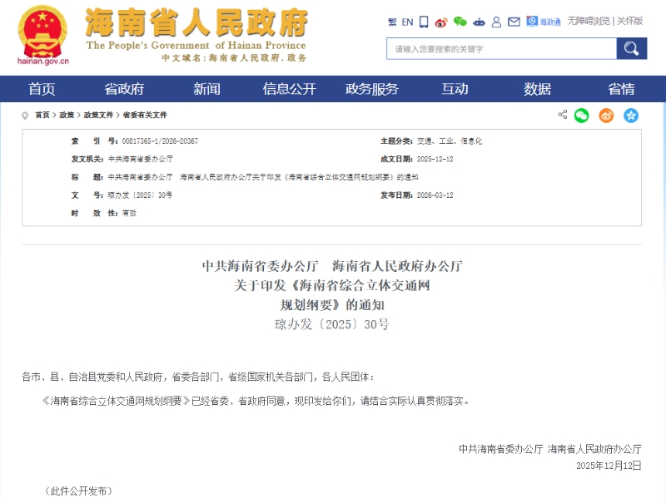Select the 互动 tab in the navigation bar
The width and height of the screenshot is (666, 503).
point(455,89)
